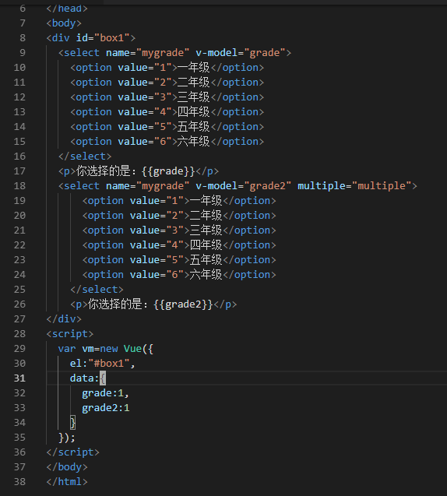The height and width of the screenshot is (496, 447).
Task: Click grade2:1 property on line 33
Action: [x=106, y=408]
